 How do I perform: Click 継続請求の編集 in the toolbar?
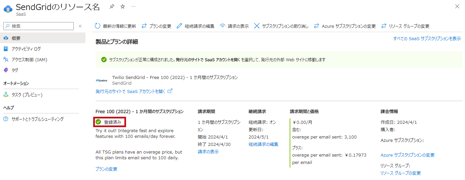coord(195,26)
